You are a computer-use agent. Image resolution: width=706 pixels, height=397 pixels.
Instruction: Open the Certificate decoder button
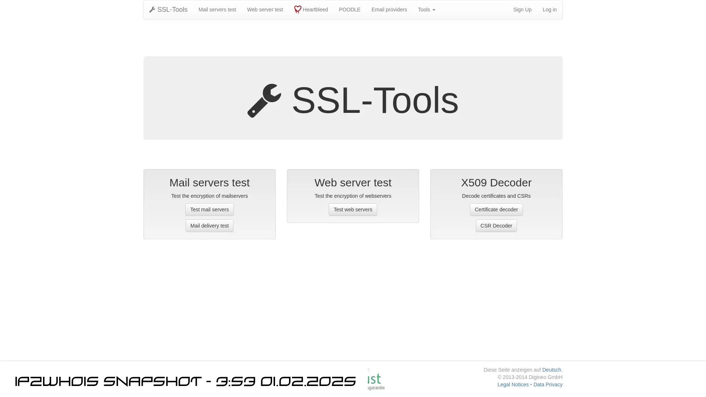point(496,210)
